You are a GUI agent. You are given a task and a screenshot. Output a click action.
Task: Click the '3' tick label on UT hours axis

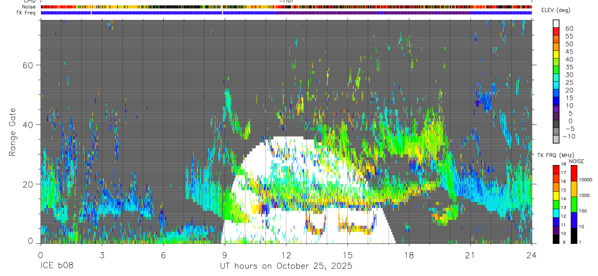pyautogui.click(x=102, y=255)
